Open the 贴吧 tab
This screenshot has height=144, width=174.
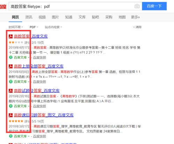(x=95, y=17)
